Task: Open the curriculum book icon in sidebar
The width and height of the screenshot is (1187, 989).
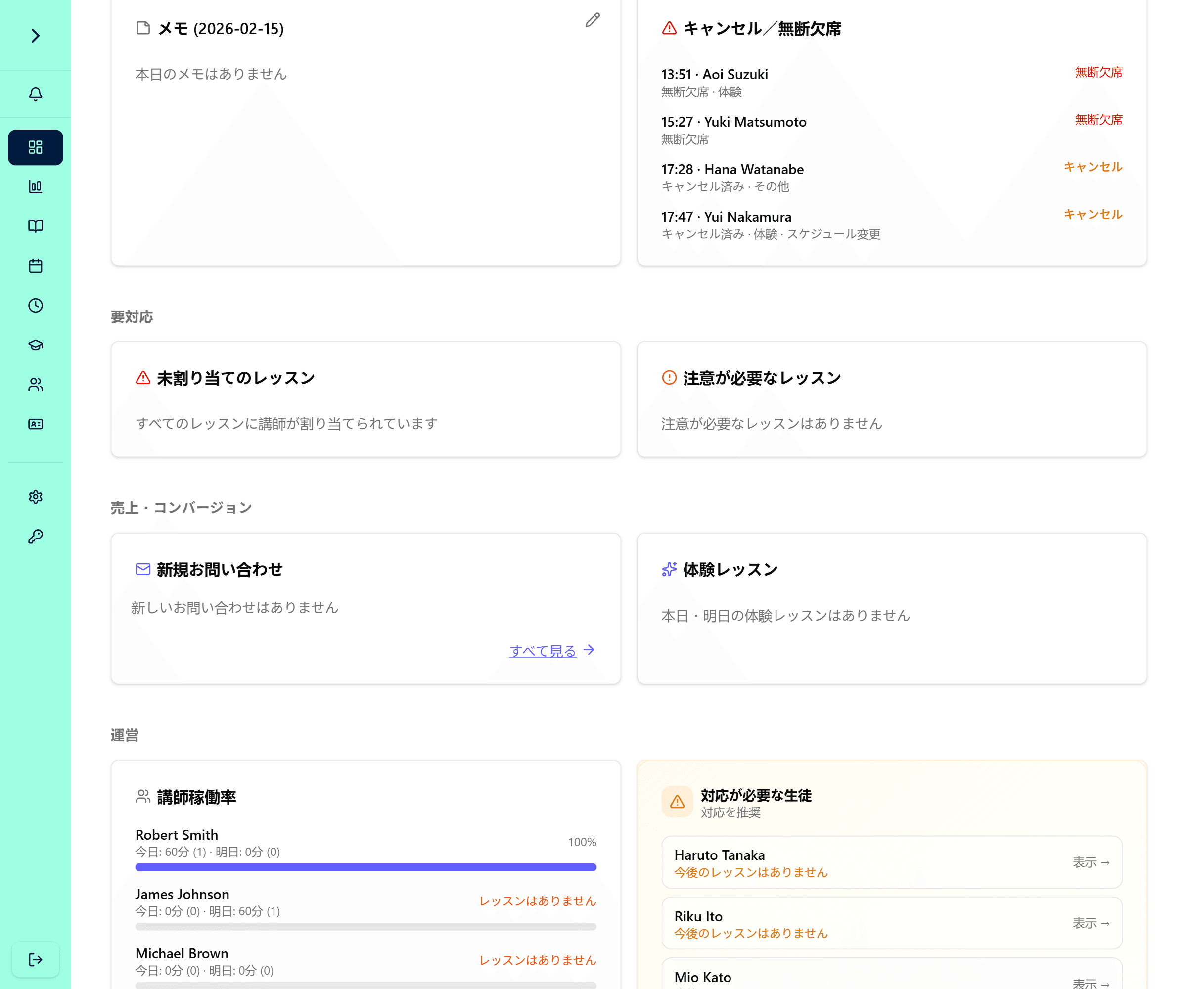Action: pos(35,226)
